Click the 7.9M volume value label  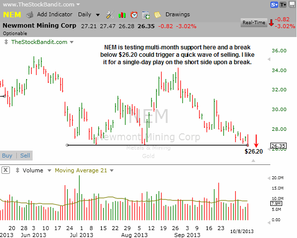coord(276,203)
